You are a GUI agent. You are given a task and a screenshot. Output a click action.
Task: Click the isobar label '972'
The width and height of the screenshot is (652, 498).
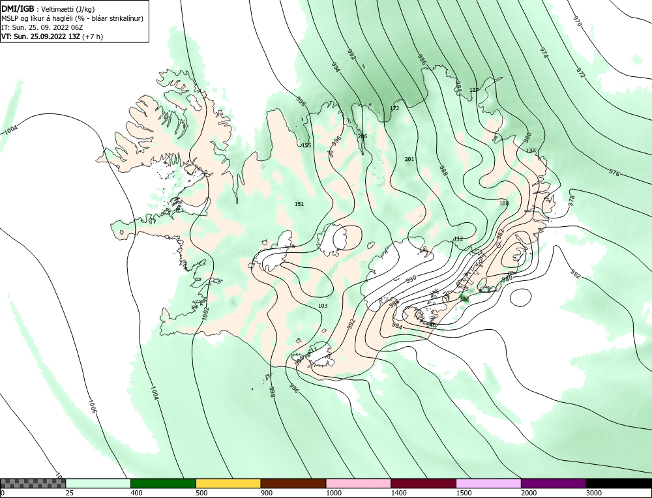tap(580, 73)
